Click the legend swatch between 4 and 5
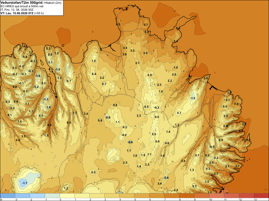 (x=127, y=196)
